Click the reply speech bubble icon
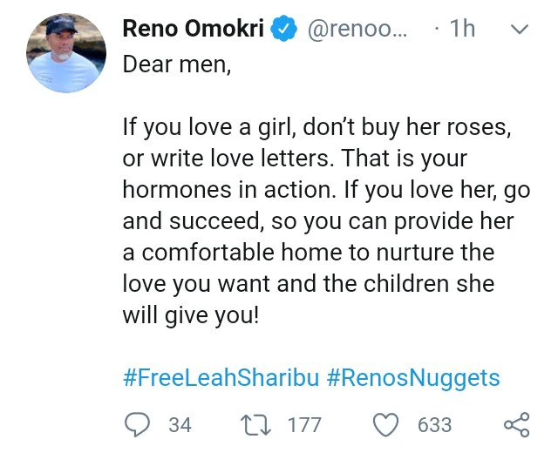Viewport: 558px width, 453px height. pos(137,424)
